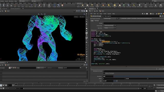
Task: Stop timeline playback
Action: (1, 85)
